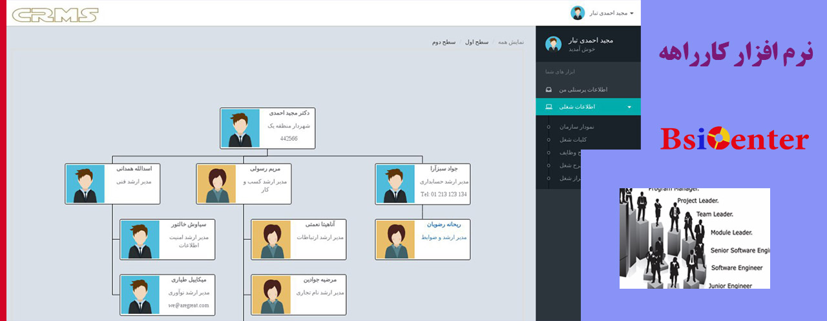Click the نمایش همه breadcrumb link
This screenshot has height=321, width=827.
510,42
